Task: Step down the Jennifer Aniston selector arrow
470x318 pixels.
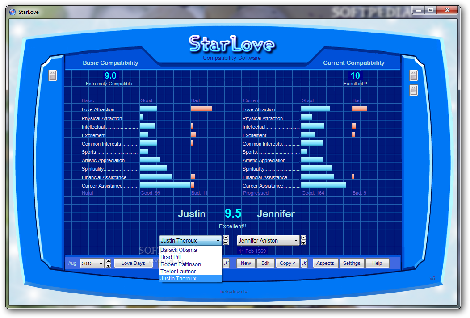Action: 304,243
